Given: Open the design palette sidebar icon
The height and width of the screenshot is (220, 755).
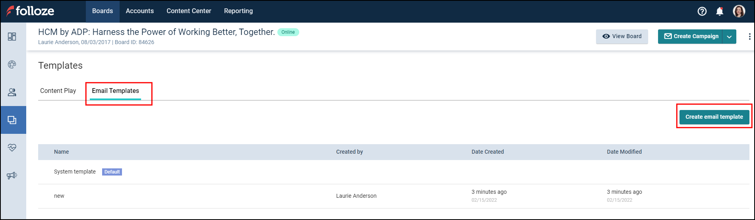Looking at the screenshot, I should [12, 64].
